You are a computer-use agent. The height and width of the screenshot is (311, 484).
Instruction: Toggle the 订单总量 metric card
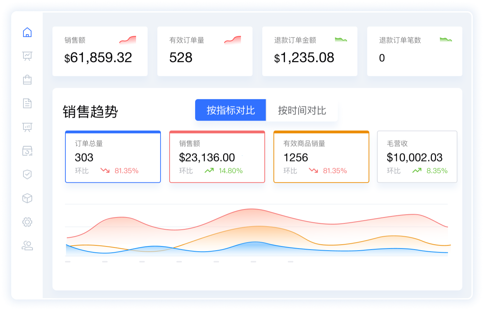click(113, 157)
